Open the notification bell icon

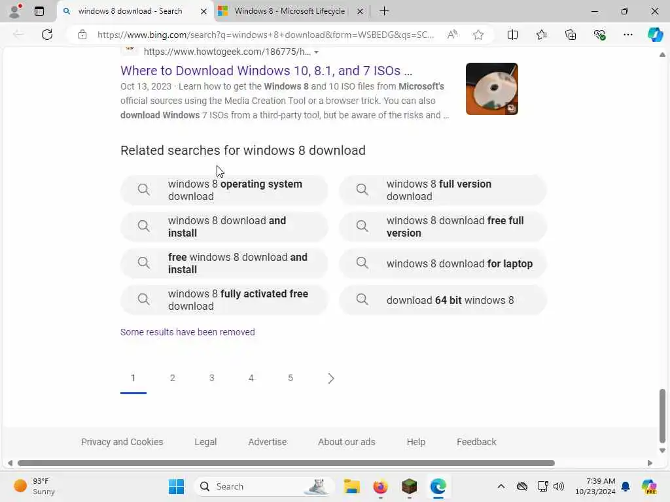coord(626,486)
